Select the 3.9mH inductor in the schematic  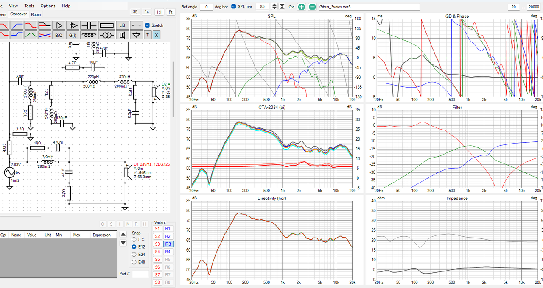[x=48, y=162]
